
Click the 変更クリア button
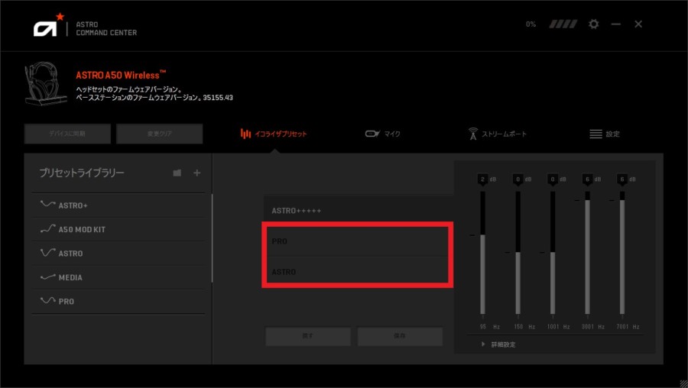pyautogui.click(x=159, y=134)
